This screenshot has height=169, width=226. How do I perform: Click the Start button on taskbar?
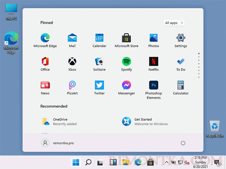tap(76, 162)
